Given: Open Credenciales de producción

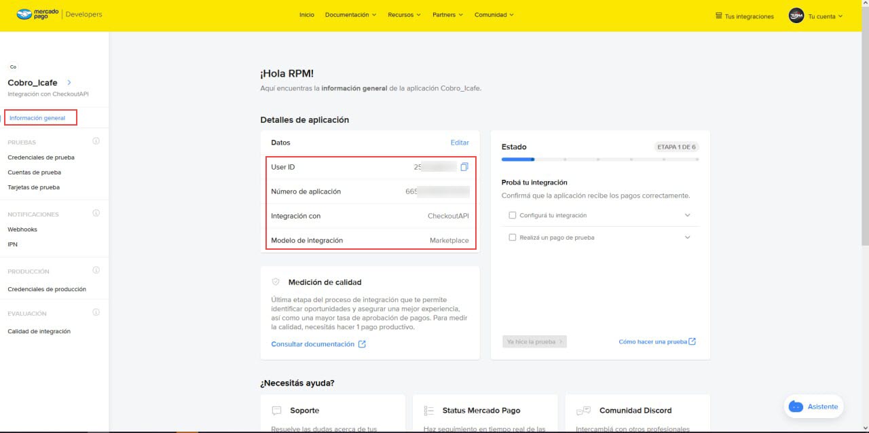Looking at the screenshot, I should point(47,289).
